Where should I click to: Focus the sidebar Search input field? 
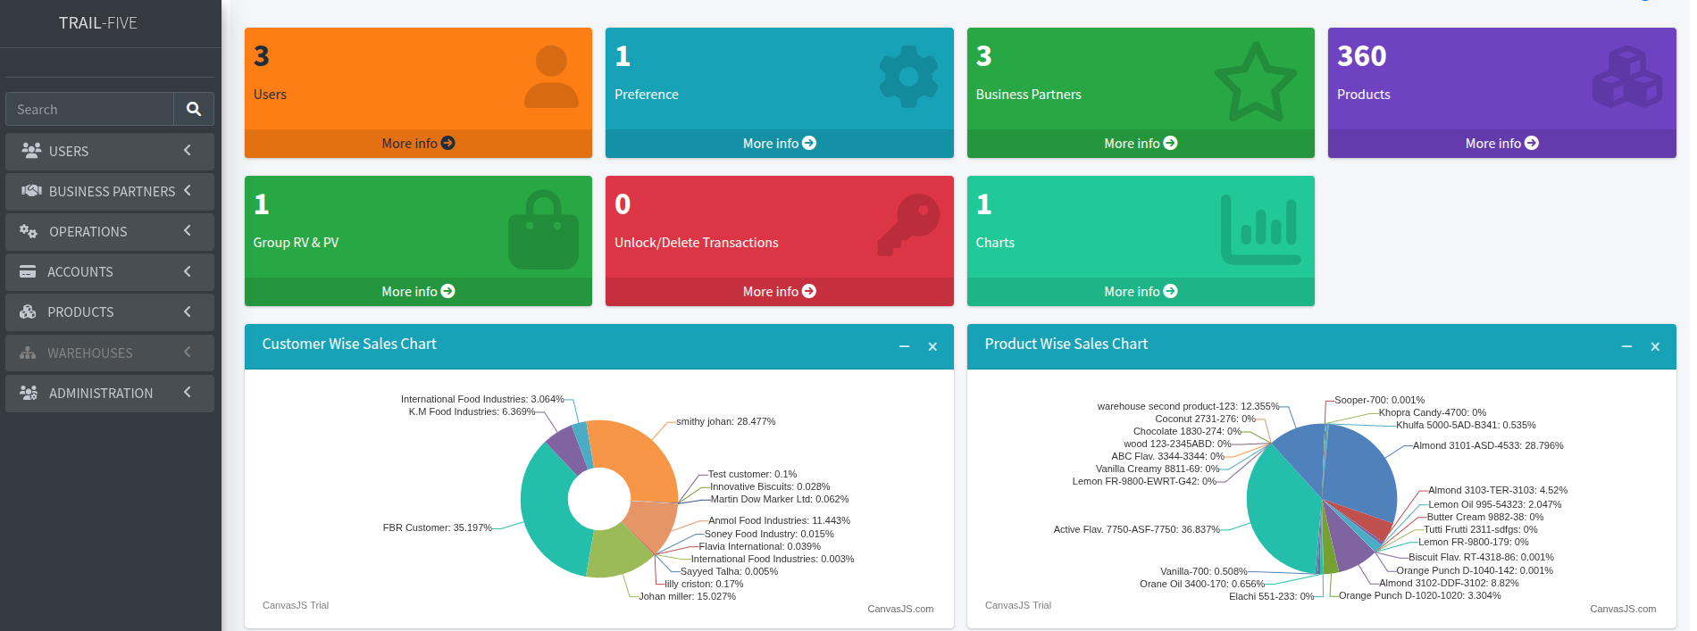click(89, 109)
